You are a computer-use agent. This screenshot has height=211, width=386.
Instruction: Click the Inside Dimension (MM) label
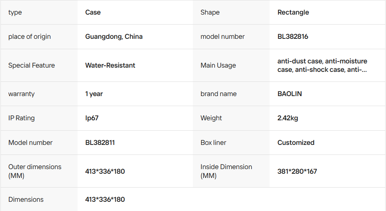click(226, 171)
